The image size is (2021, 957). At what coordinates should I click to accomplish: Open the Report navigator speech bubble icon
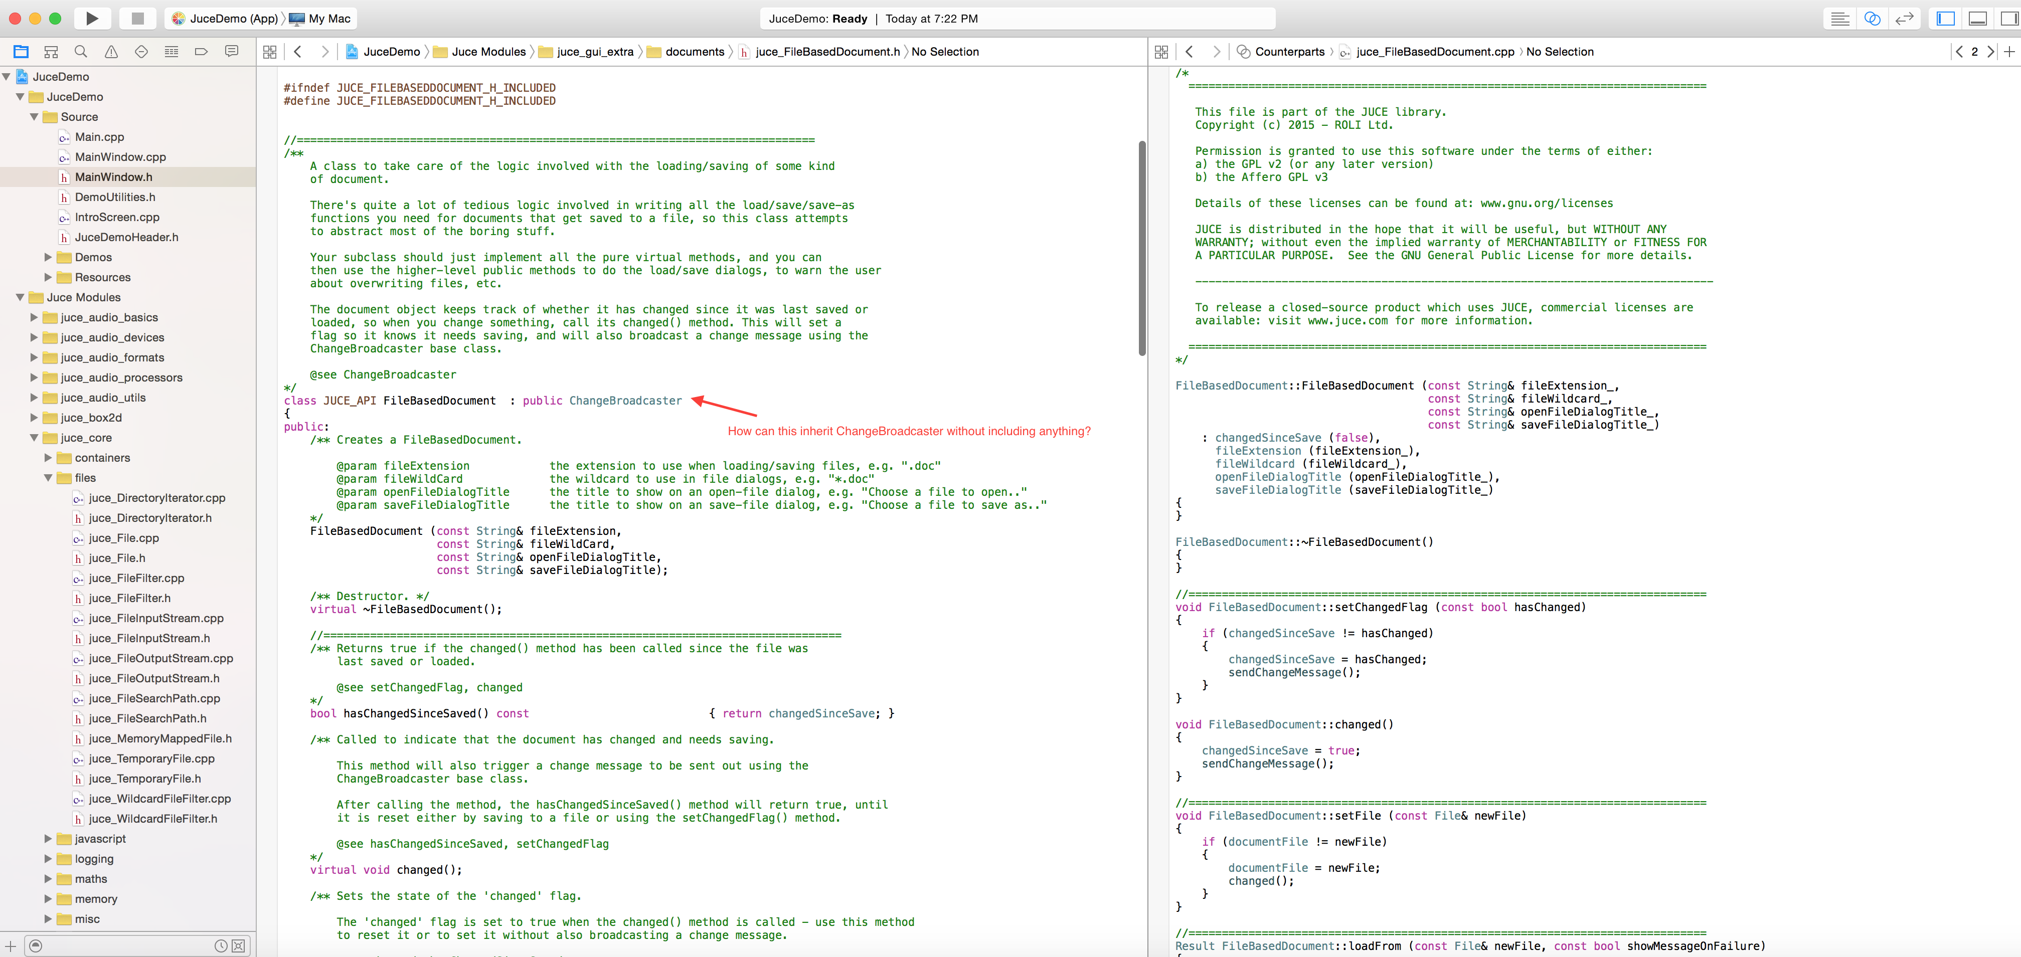(232, 52)
